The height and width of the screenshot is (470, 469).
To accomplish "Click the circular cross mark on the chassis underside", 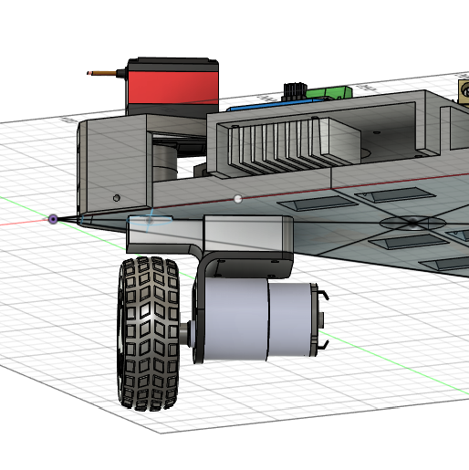I will 412,223.
